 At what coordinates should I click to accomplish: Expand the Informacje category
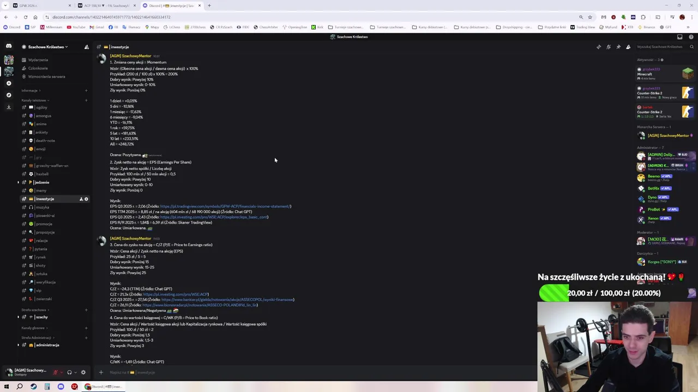(31, 90)
